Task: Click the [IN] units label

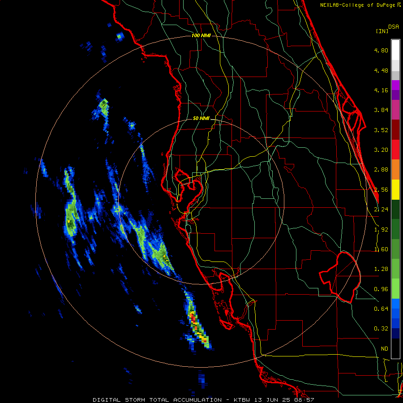Action: coord(382,31)
